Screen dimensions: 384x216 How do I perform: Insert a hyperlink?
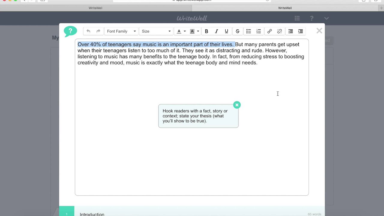[270, 31]
